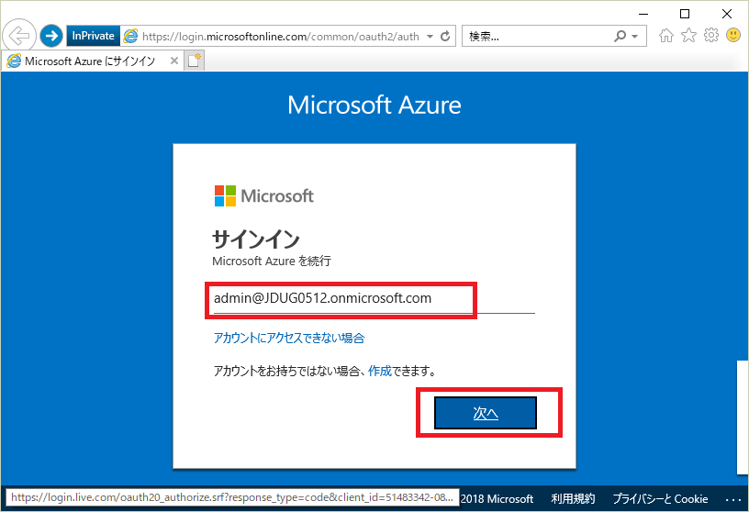Open the search provider dropdown arrow

[635, 37]
